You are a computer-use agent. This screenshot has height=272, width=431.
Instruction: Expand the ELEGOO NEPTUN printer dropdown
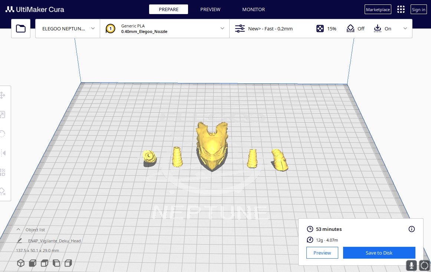pos(68,29)
